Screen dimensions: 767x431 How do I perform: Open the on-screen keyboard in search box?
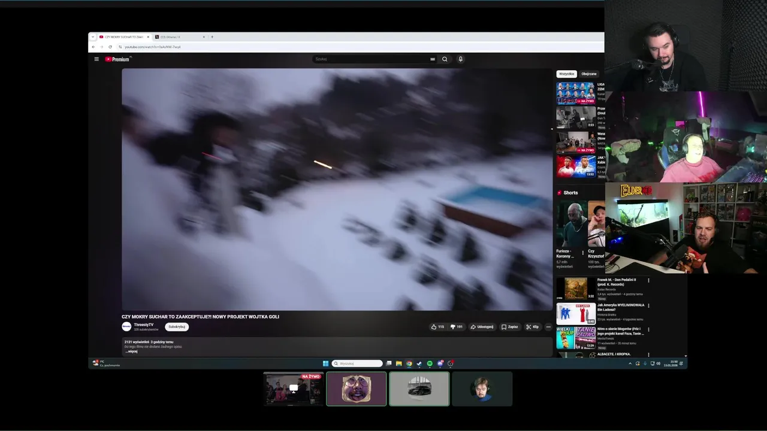433,59
